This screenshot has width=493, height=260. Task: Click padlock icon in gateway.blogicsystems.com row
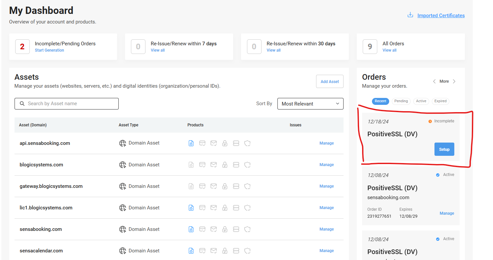(225, 186)
